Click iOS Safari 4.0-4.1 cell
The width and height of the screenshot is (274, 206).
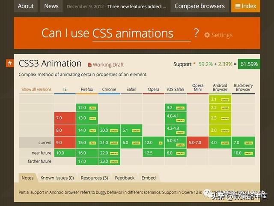pyautogui.click(x=176, y=118)
